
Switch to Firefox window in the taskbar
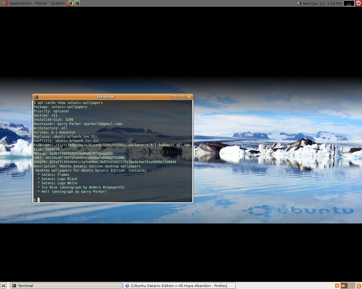[x=180, y=285]
